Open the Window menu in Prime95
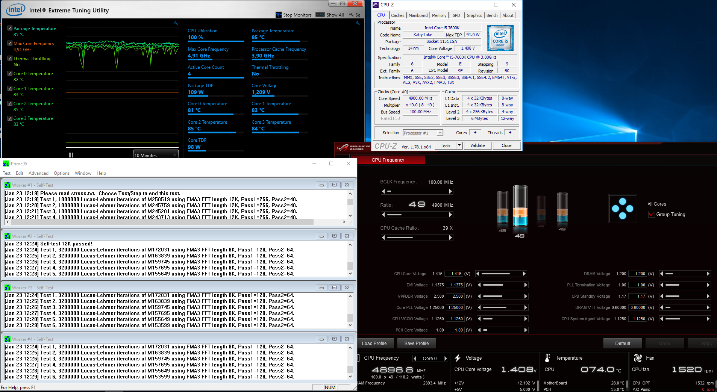Screen dimensions: 717x392 pos(83,173)
